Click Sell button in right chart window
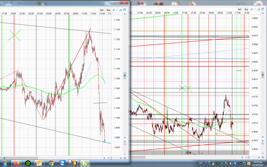This screenshot has height=167, width=267. 239,9
